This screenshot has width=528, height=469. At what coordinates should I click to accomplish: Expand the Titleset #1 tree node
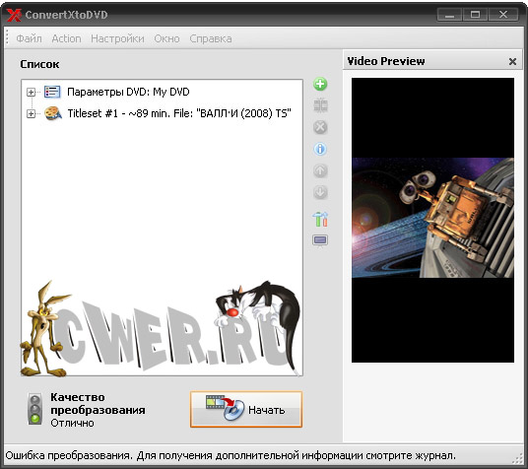31,114
